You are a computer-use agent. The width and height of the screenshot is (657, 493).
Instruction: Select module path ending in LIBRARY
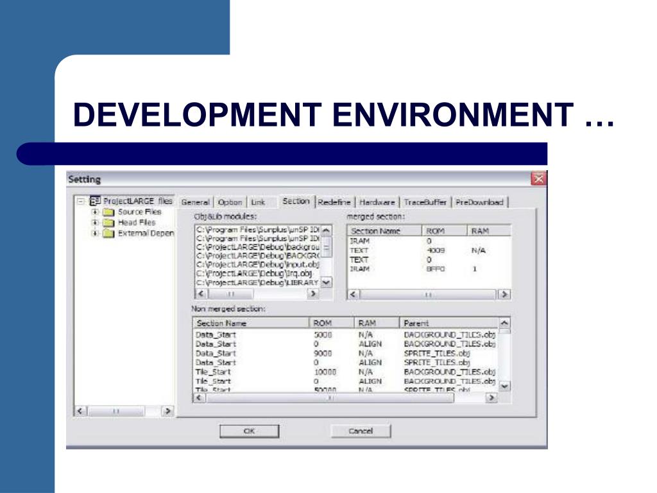258,282
